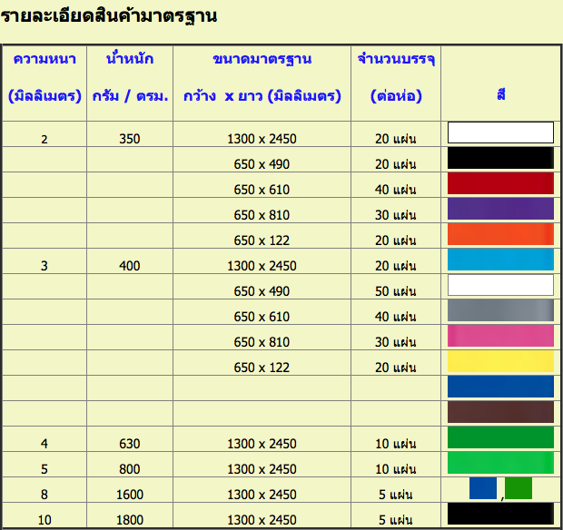Select the 630 weight cell
563x530 pixels.
point(129,444)
